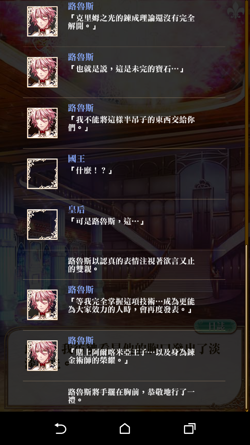Tap the Android home navigation icon

(125, 428)
